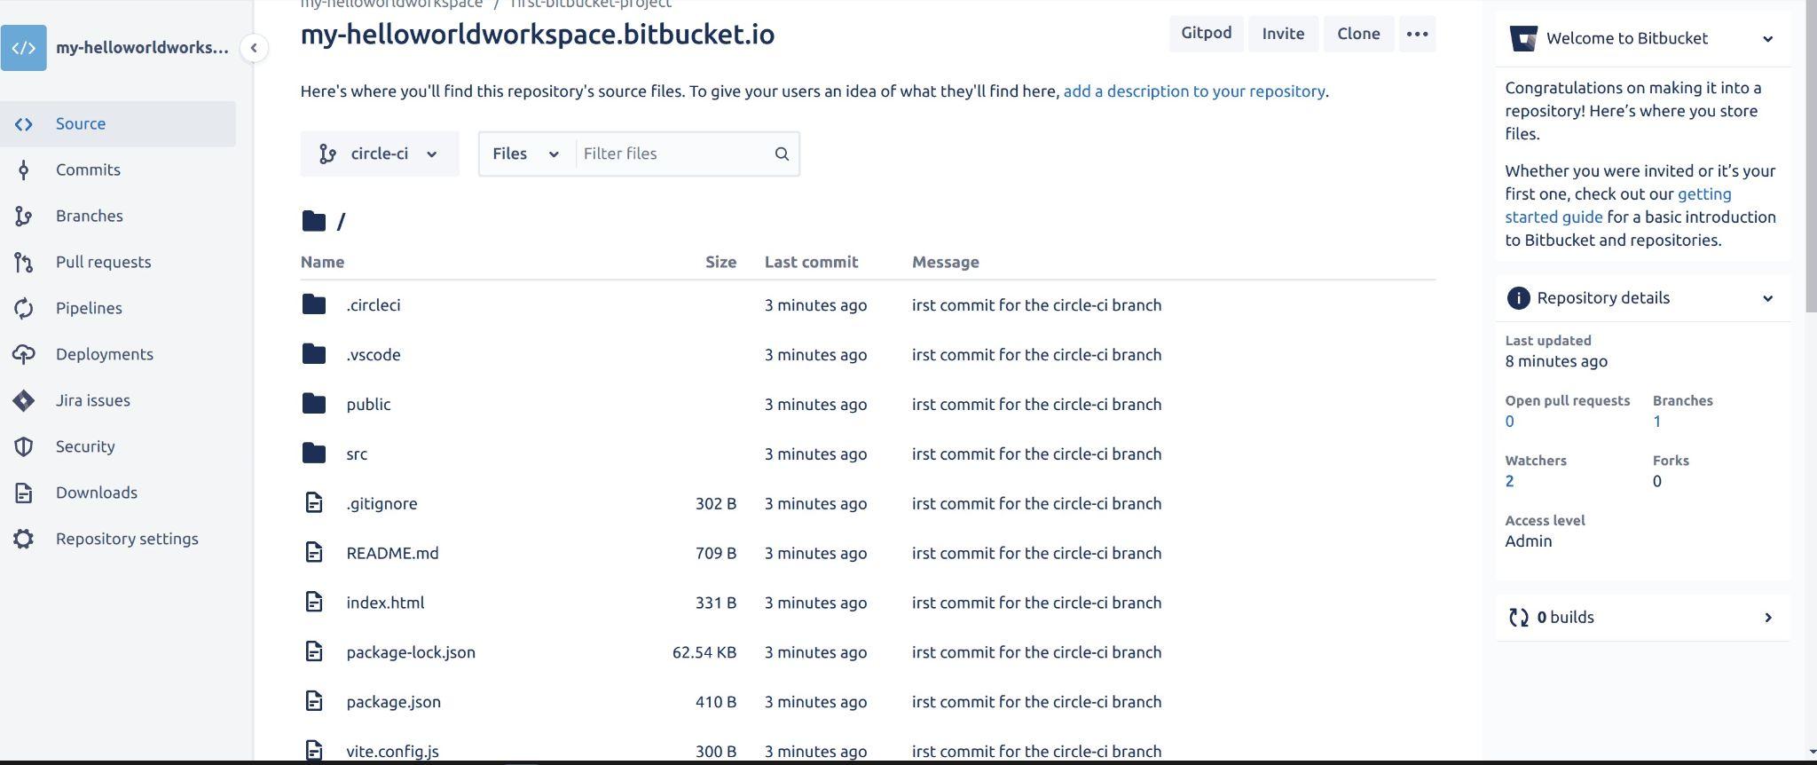Click the Clone button

pyautogui.click(x=1358, y=34)
